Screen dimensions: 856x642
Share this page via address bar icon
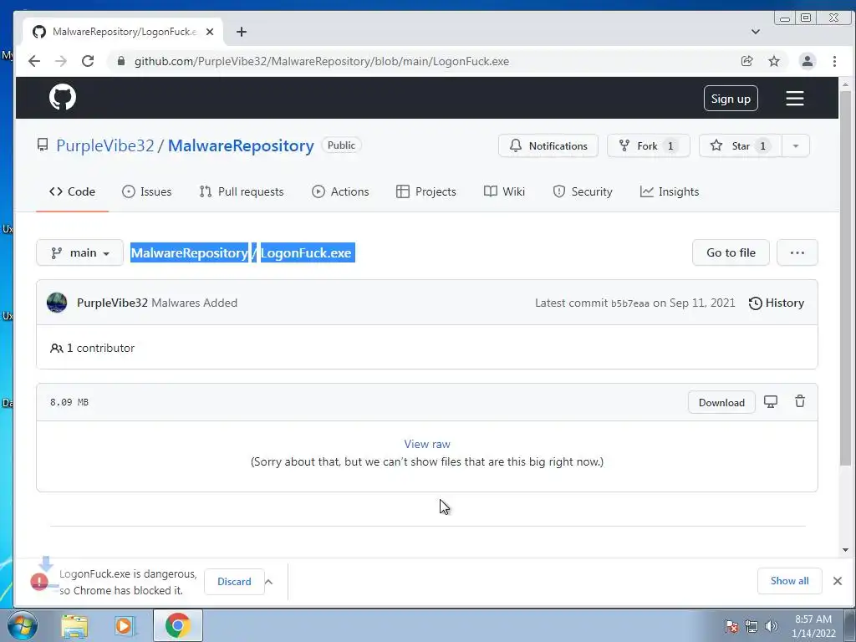[x=746, y=61]
